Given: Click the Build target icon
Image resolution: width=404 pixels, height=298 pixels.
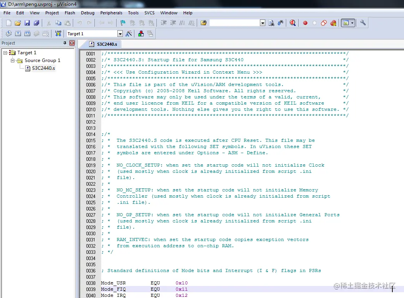Looking at the screenshot, I should click(18, 33).
